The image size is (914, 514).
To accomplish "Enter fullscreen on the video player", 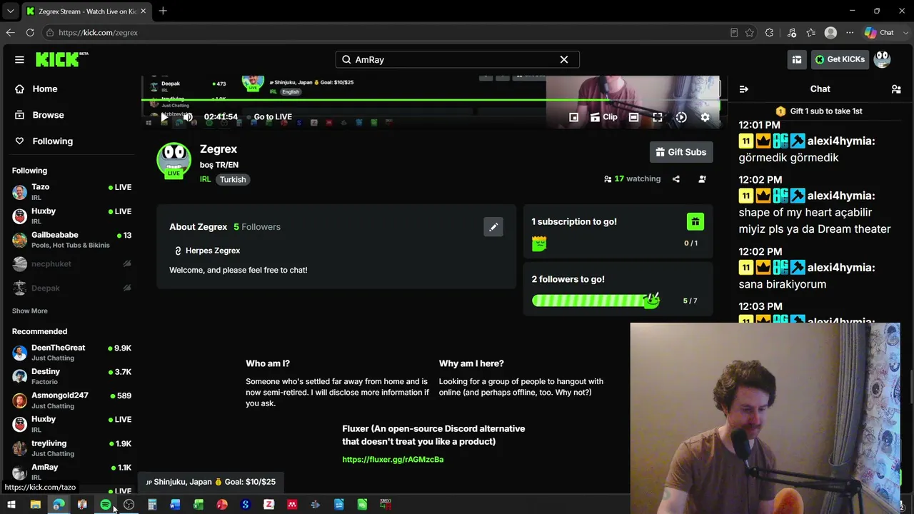I will click(658, 117).
